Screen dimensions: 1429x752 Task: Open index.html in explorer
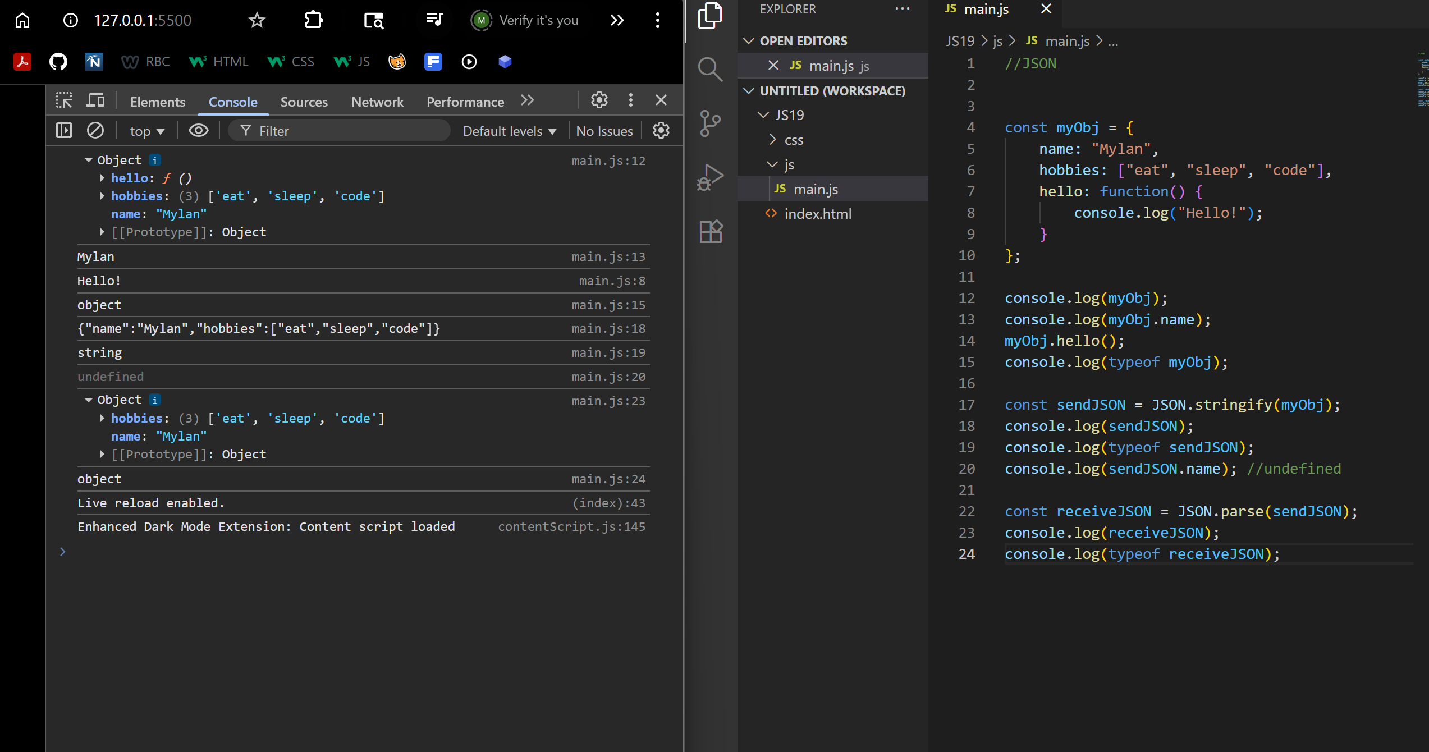tap(817, 214)
